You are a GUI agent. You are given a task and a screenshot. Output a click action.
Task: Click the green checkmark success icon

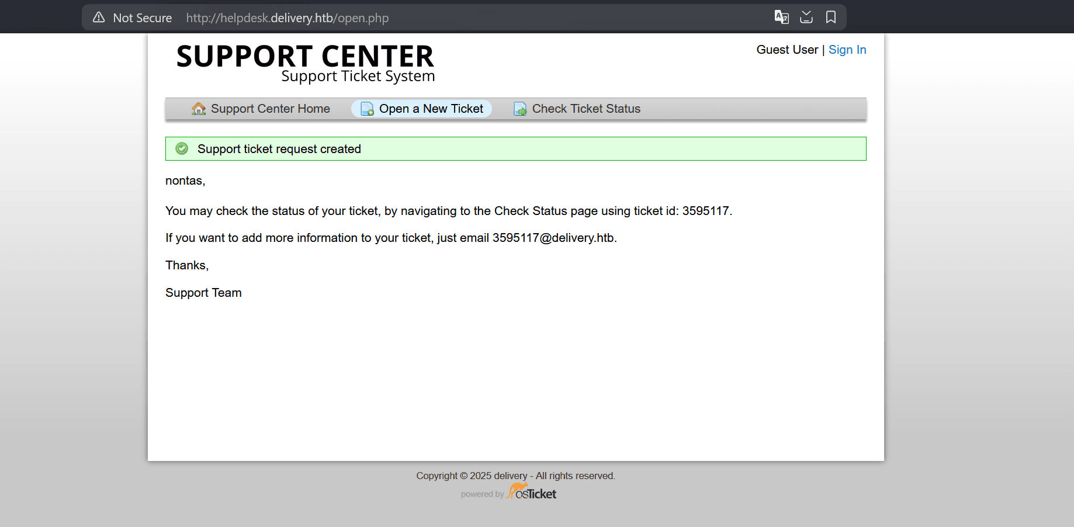coord(182,148)
